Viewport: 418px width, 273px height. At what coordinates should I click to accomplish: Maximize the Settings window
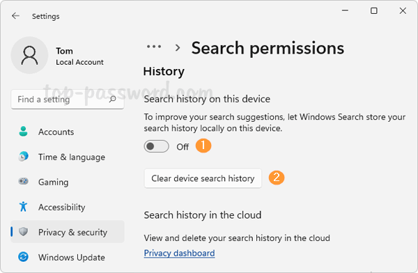373,11
